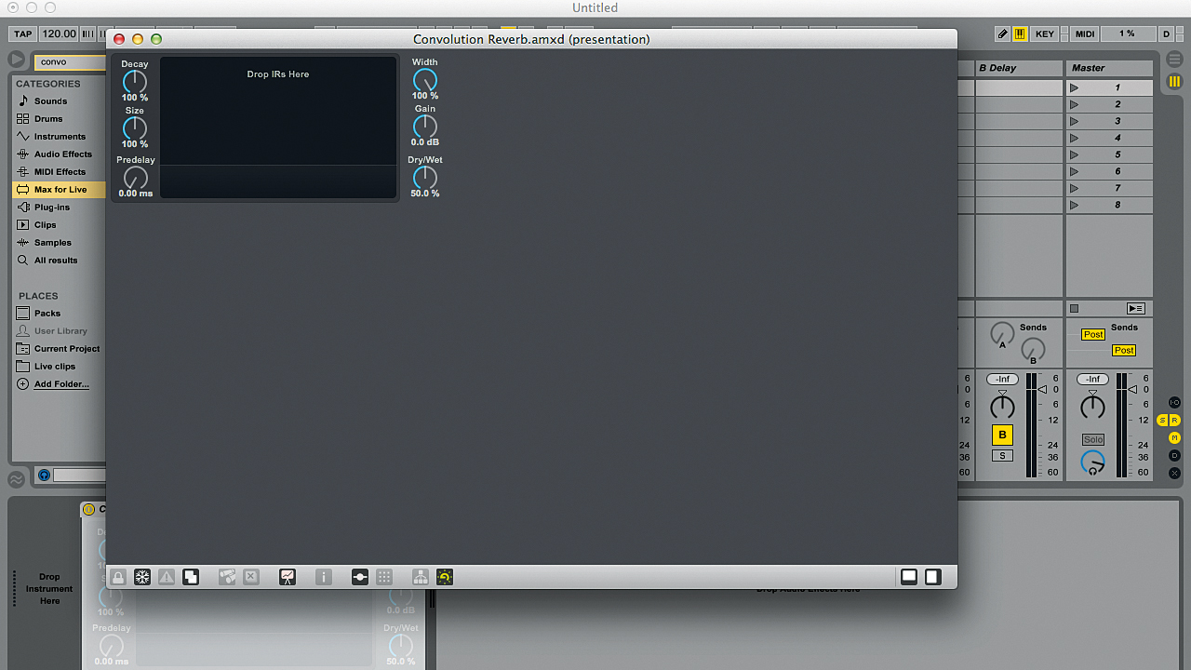Select Instruments category

pyautogui.click(x=60, y=136)
